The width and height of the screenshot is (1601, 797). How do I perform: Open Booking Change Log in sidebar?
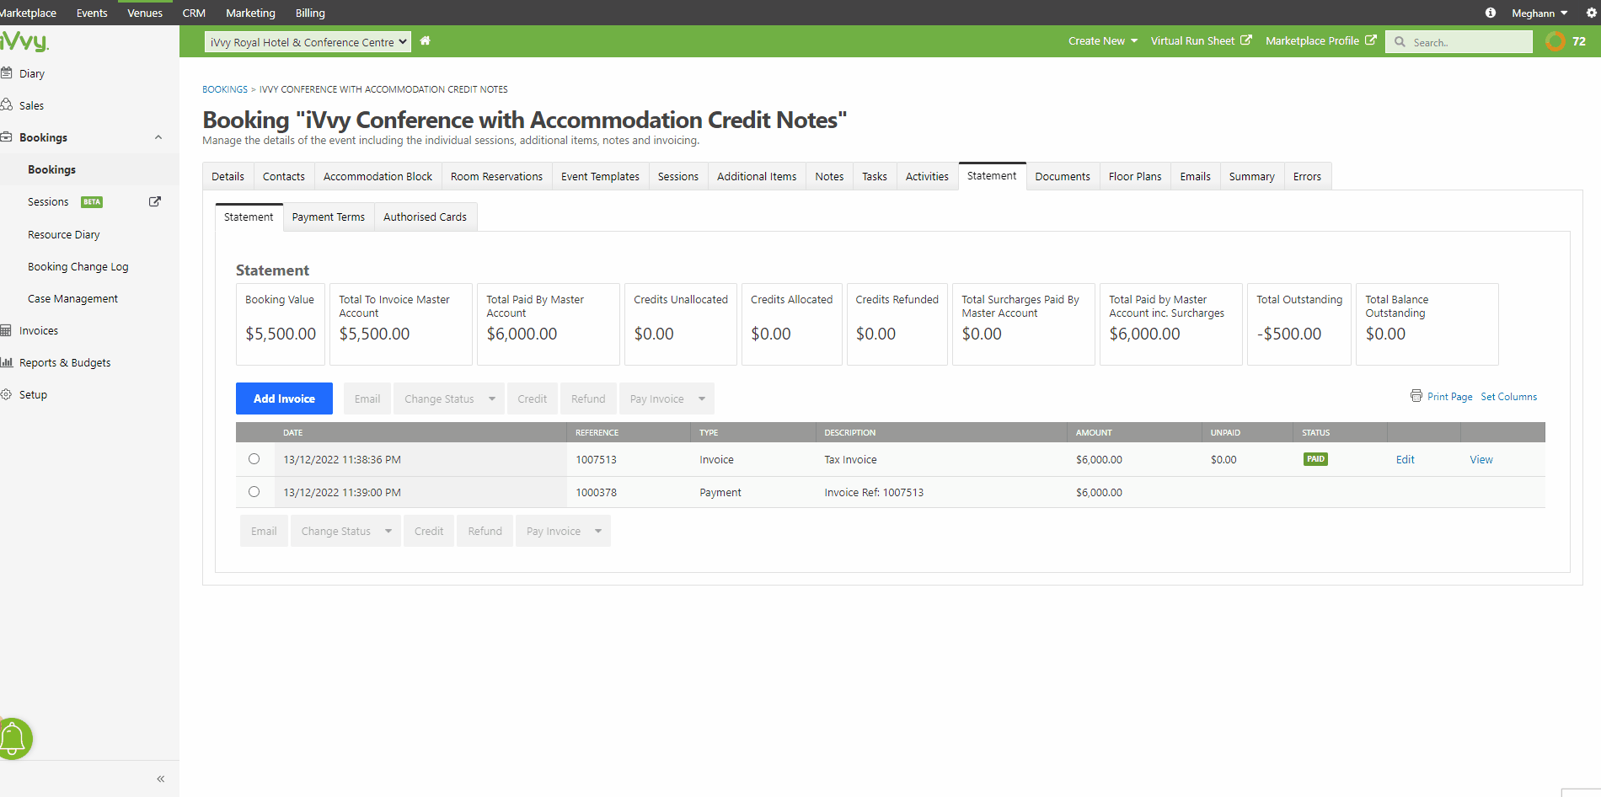(x=78, y=266)
